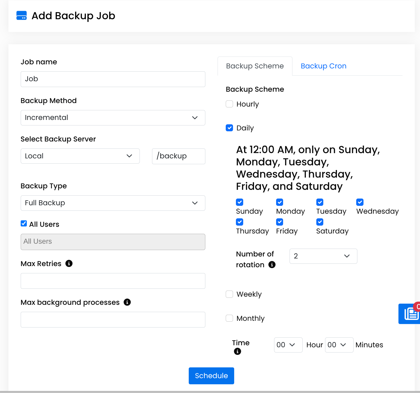Click the Max Retries info icon
Viewport: 420px width, 393px height.
[69, 263]
